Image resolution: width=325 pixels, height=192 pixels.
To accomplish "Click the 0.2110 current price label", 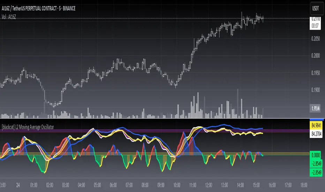I will pyautogui.click(x=315, y=19).
